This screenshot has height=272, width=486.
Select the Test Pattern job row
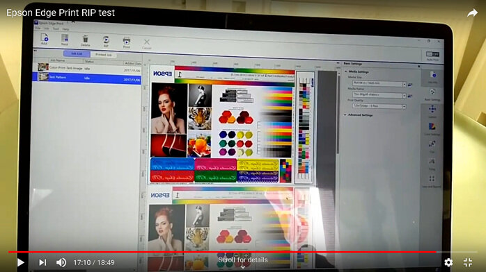tap(87, 78)
